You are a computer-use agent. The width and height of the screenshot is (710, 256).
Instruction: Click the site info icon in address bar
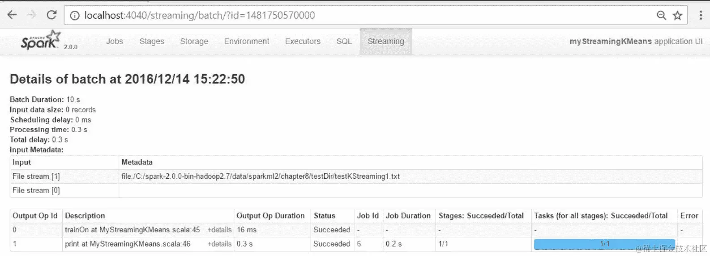pyautogui.click(x=75, y=16)
